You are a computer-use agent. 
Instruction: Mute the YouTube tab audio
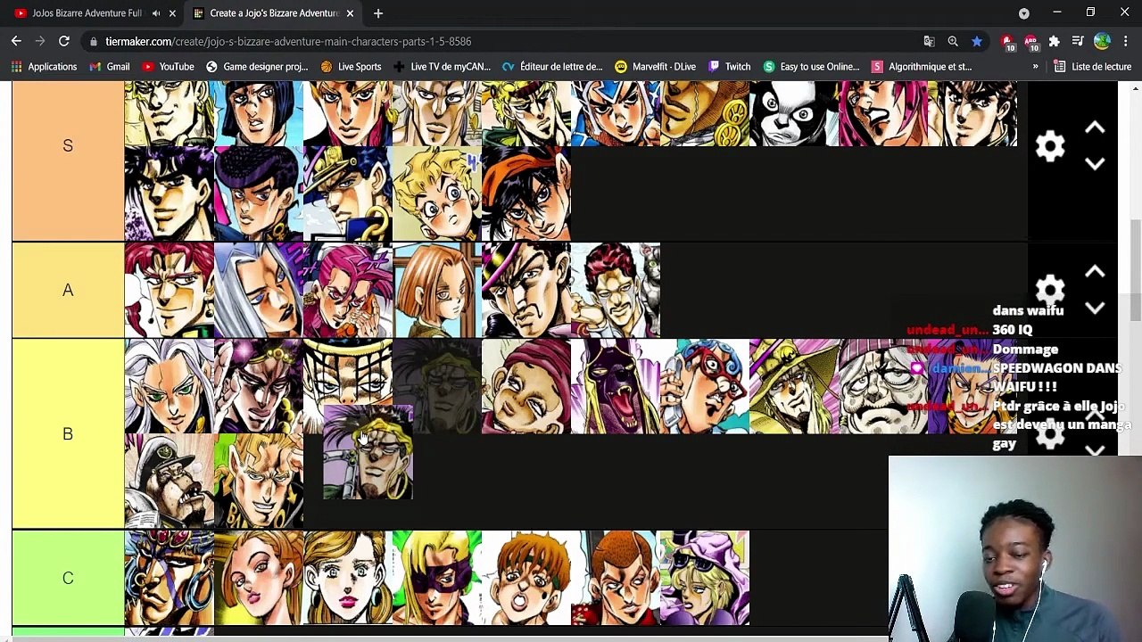(156, 13)
